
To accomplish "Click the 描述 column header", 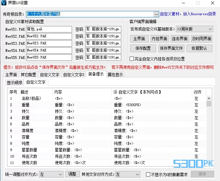I will 36,92.
